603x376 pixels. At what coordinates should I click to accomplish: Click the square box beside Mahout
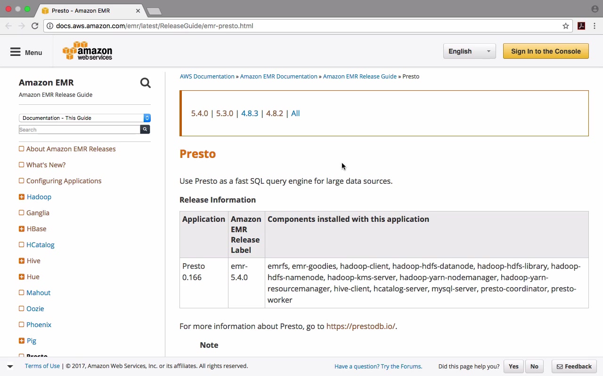point(21,293)
